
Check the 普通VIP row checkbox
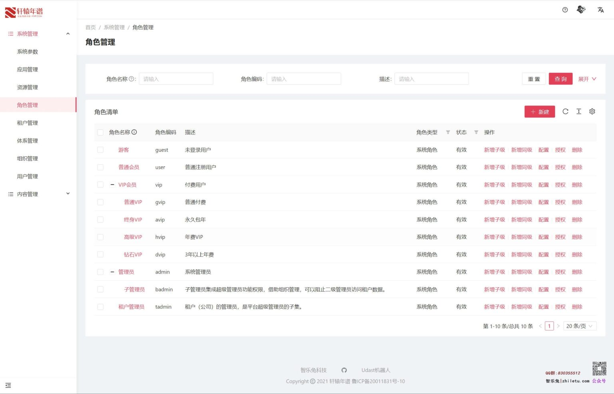click(100, 202)
